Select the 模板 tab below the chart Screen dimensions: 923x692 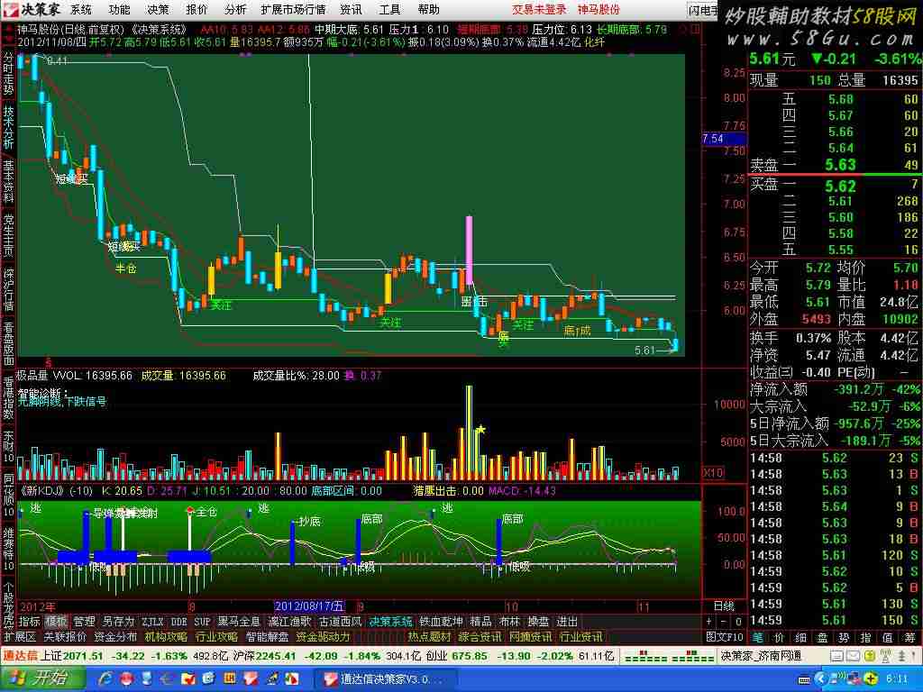coord(57,622)
